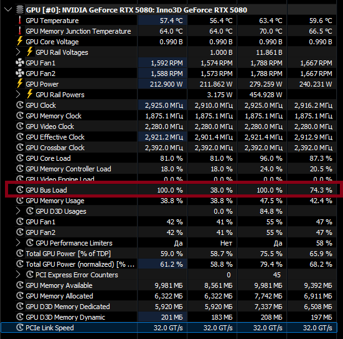Click the clock icon of GPU D3D Usages
The height and width of the screenshot is (339, 343).
pyautogui.click(x=30, y=211)
